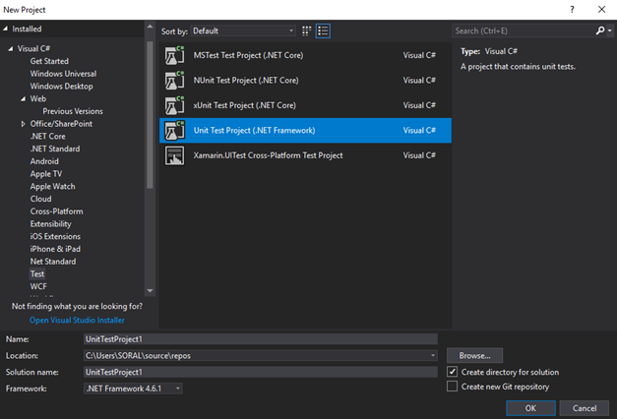This screenshot has width=617, height=419.
Task: Collapse the Installed section
Action: tap(6, 29)
